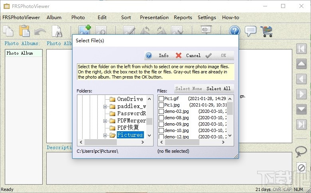Click the shopping cart purchase icon
Screen dimensions: 311x193
267,32
